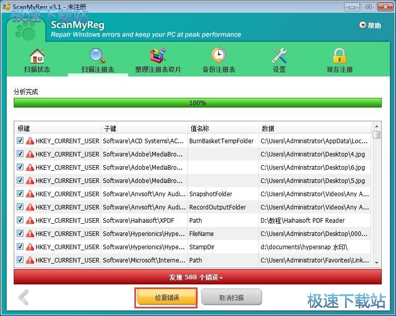This screenshot has height=316, width=396.
Task: Switch to the 扫描状态 tab label
Action: [x=37, y=69]
